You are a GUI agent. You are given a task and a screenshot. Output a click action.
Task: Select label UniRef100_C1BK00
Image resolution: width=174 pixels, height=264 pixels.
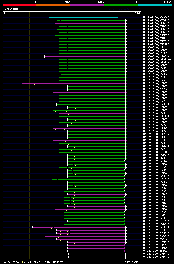coord(156,53)
